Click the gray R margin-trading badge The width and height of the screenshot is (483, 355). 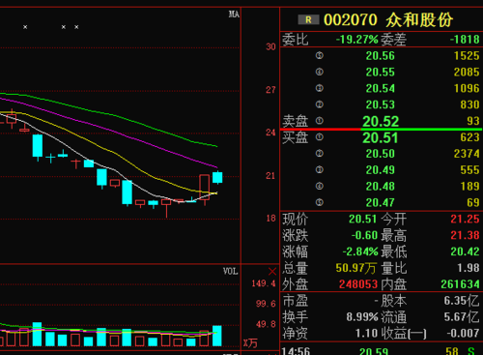[308, 20]
